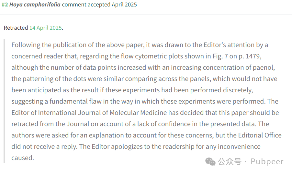Click the 公众号 watermark label
The width and height of the screenshot is (292, 173).
230,161
